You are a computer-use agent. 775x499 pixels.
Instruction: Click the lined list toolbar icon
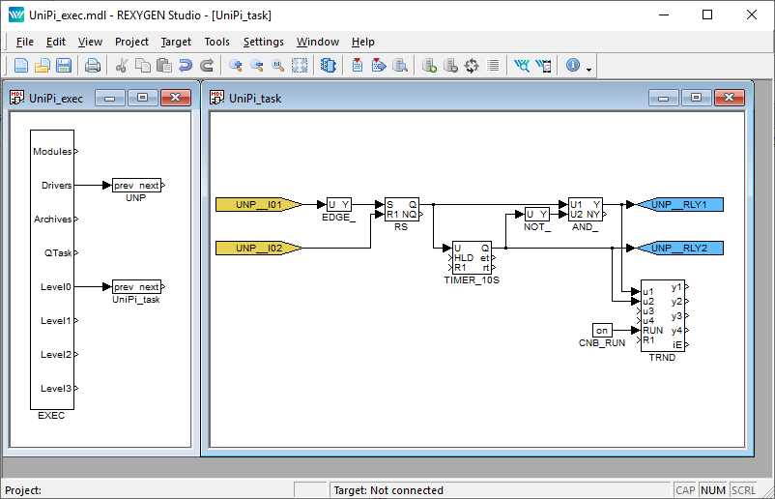(x=493, y=66)
